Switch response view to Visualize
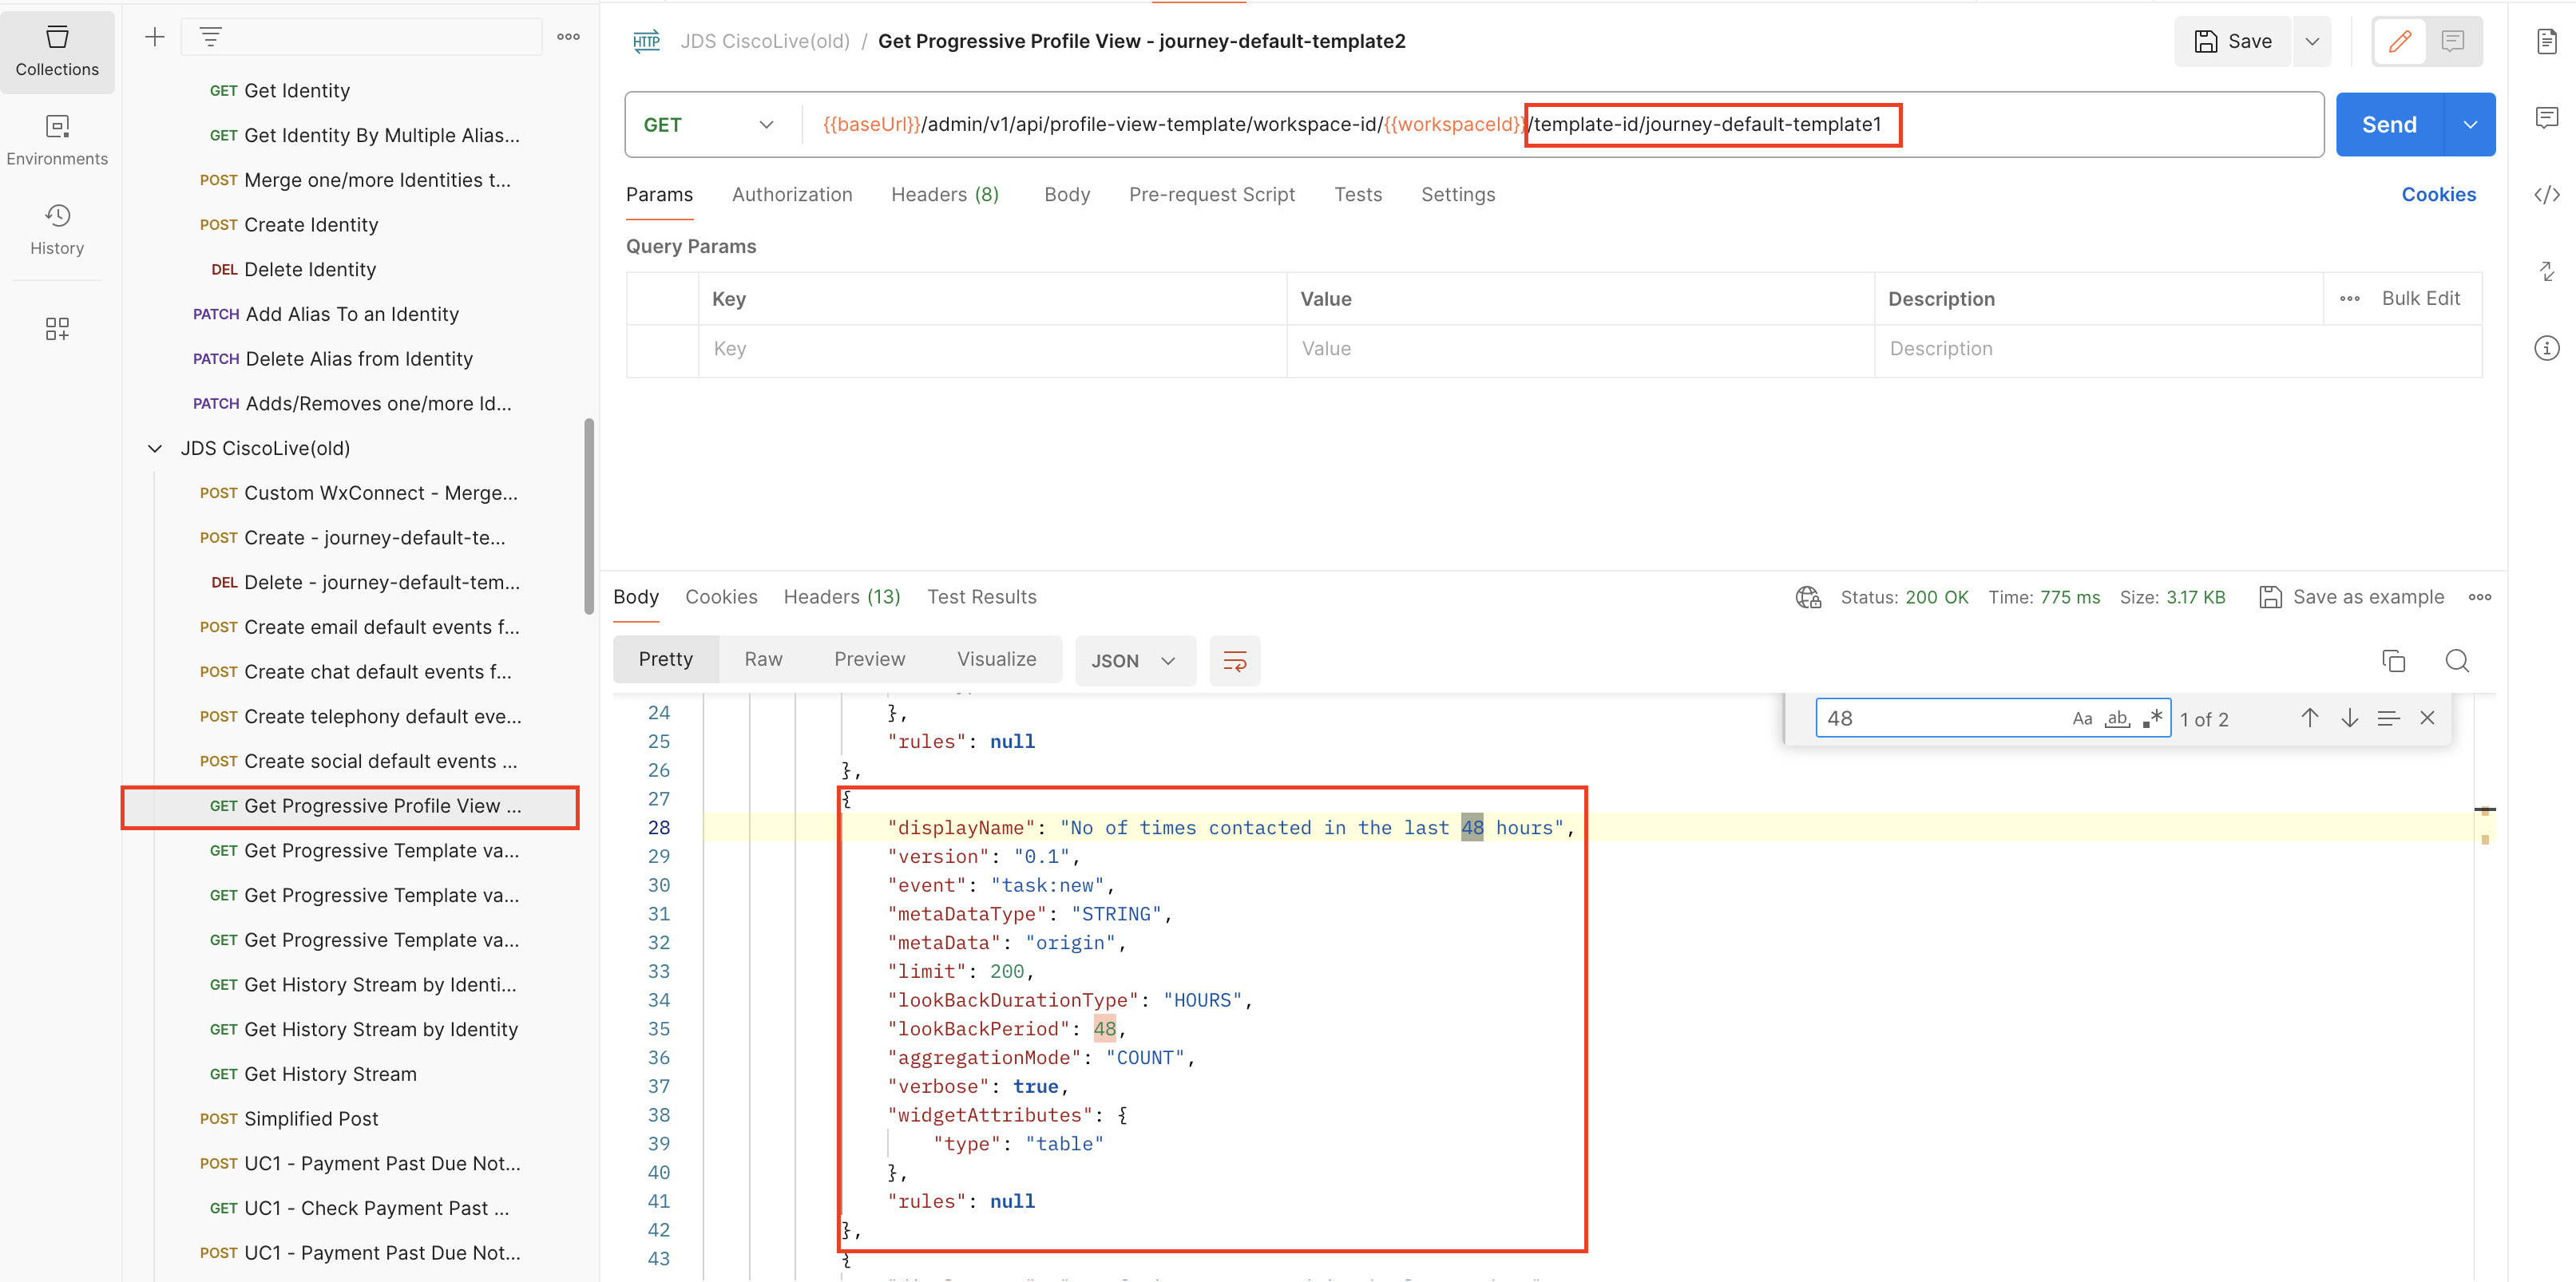2576x1282 pixels. [997, 659]
